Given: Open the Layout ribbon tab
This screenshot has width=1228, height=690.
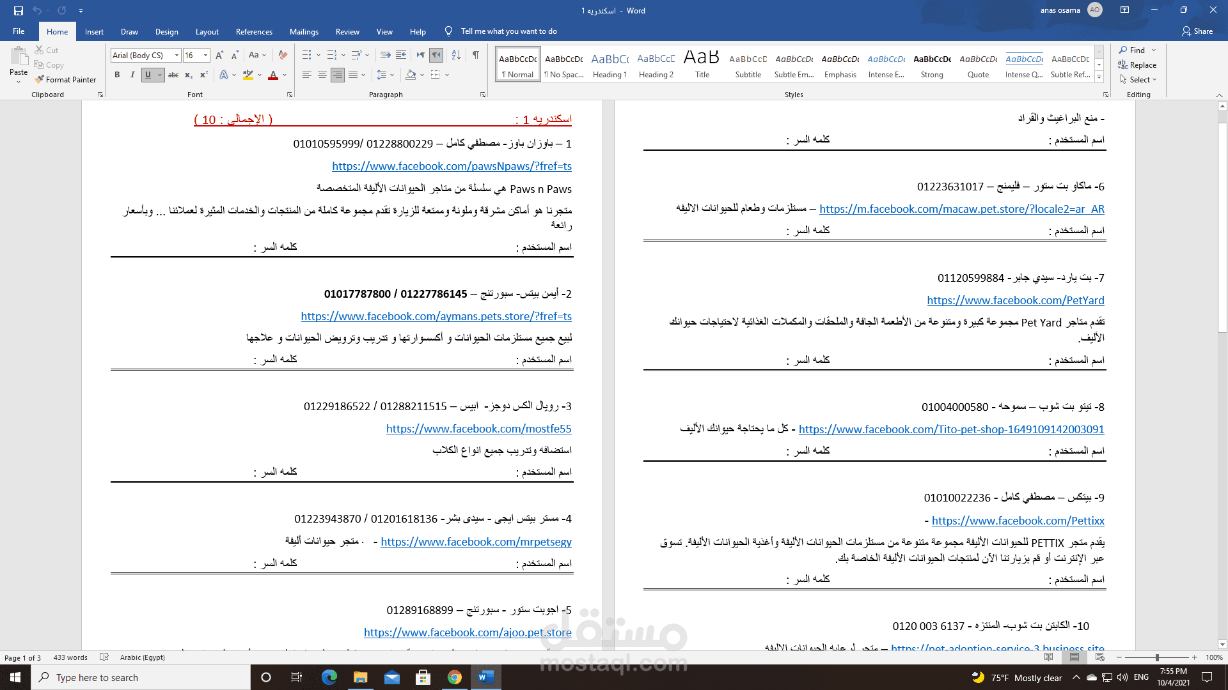Looking at the screenshot, I should pyautogui.click(x=207, y=31).
